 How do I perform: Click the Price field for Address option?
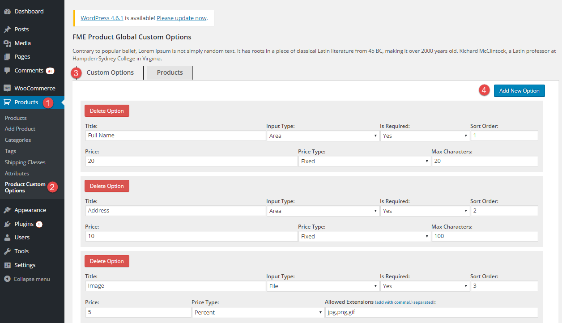click(192, 236)
